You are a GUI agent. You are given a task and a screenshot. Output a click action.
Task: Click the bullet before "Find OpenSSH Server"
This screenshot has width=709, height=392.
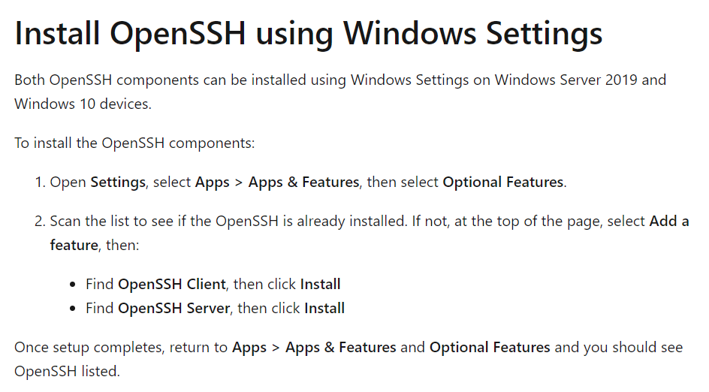(x=73, y=309)
